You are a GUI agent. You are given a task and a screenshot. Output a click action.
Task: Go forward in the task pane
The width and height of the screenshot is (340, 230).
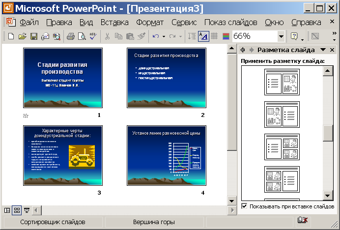point(252,50)
